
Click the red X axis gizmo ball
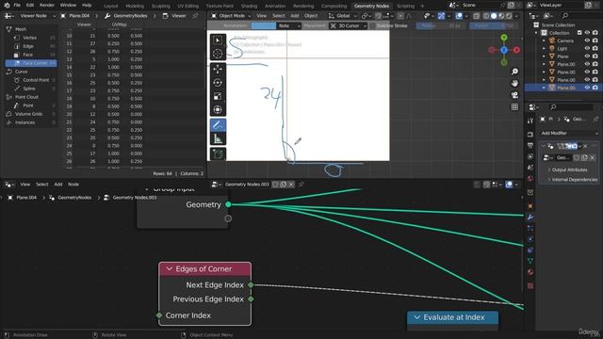click(516, 50)
